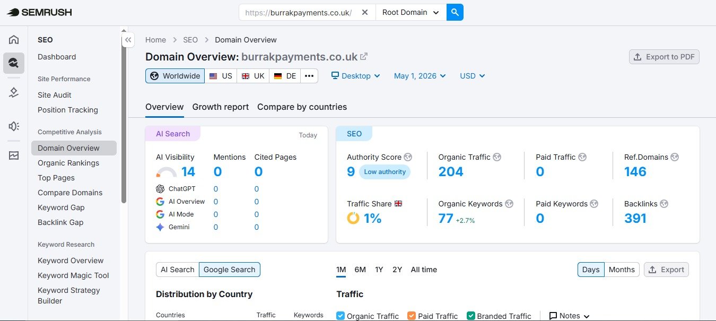Clear the domain search field
This screenshot has width=716, height=321.
click(x=365, y=12)
